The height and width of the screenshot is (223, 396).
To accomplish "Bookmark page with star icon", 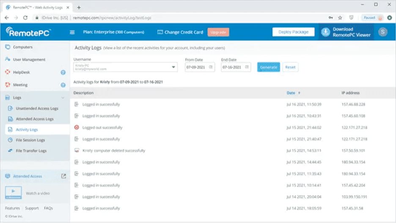I will (340, 18).
